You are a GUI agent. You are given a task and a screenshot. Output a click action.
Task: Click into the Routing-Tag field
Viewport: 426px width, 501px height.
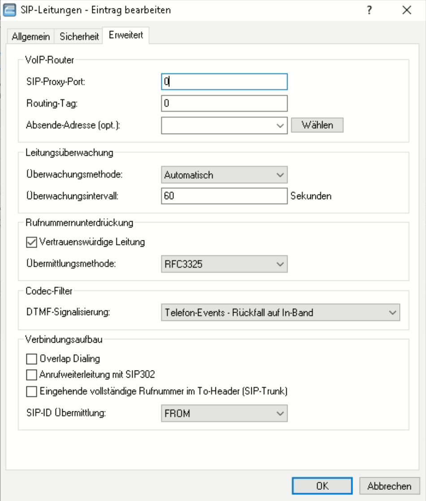pos(224,103)
